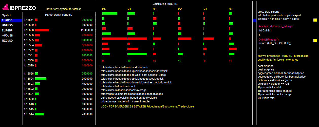Open the NZDUSD symbol
The image size is (319, 127).
click(x=7, y=41)
